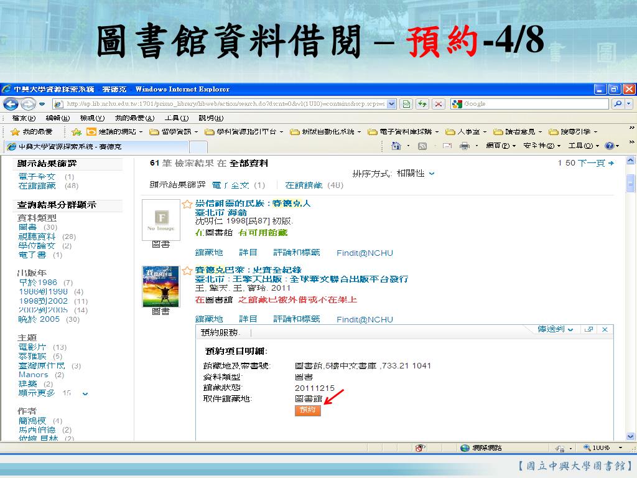Open the 傳送到 dropdown in reservation panel

556,329
